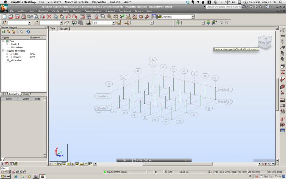Click the Zoom all icon in the toolbar
The image size is (286, 179).
click(x=109, y=16)
